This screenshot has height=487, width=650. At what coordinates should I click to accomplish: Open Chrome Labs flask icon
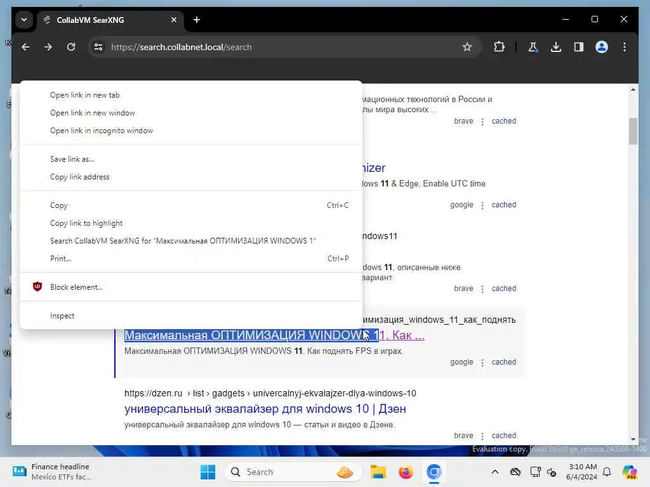[533, 47]
